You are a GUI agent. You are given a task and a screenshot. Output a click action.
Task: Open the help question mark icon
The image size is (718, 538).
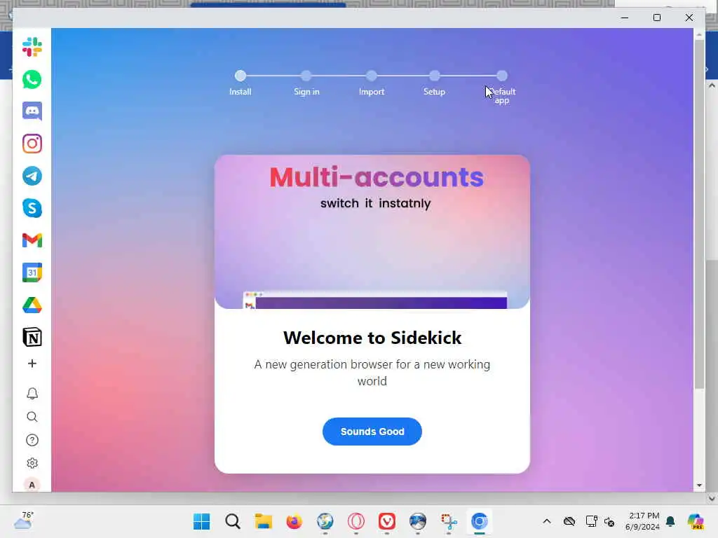(x=32, y=440)
